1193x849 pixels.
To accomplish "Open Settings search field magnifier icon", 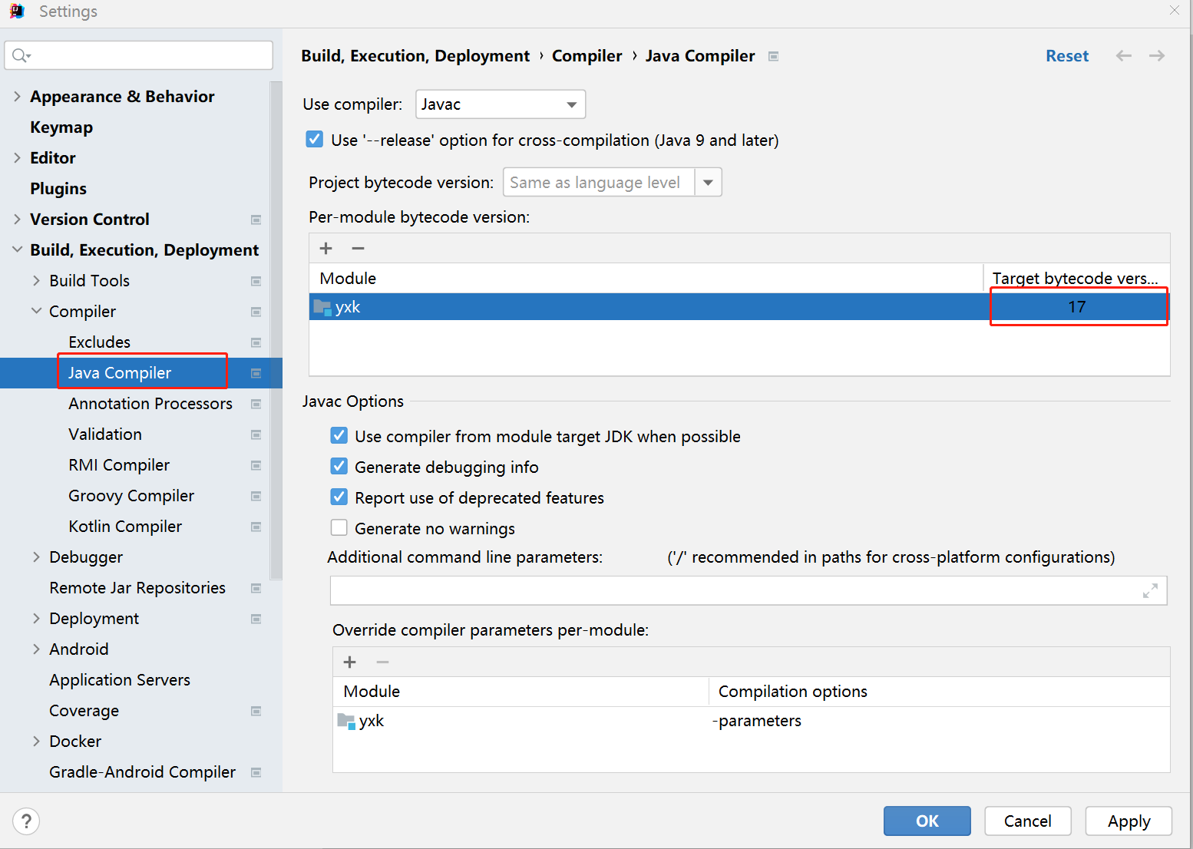I will 21,55.
